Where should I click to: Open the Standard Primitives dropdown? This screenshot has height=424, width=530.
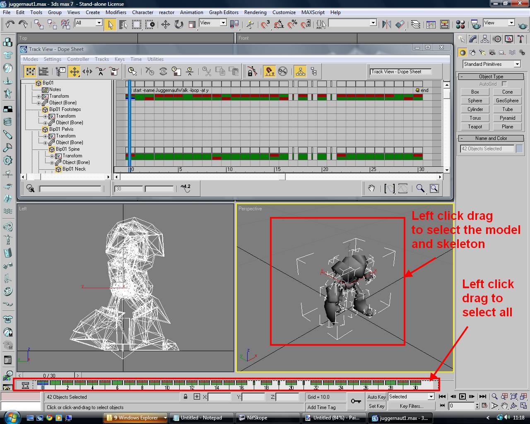tap(491, 64)
